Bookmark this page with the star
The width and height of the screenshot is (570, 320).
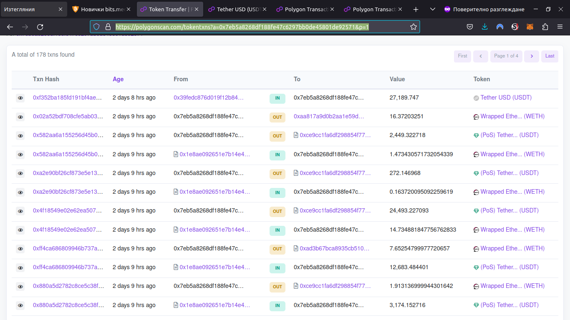tap(414, 27)
